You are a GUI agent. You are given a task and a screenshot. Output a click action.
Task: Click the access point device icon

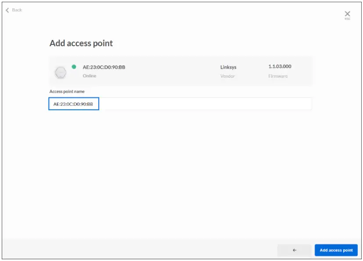click(x=60, y=72)
